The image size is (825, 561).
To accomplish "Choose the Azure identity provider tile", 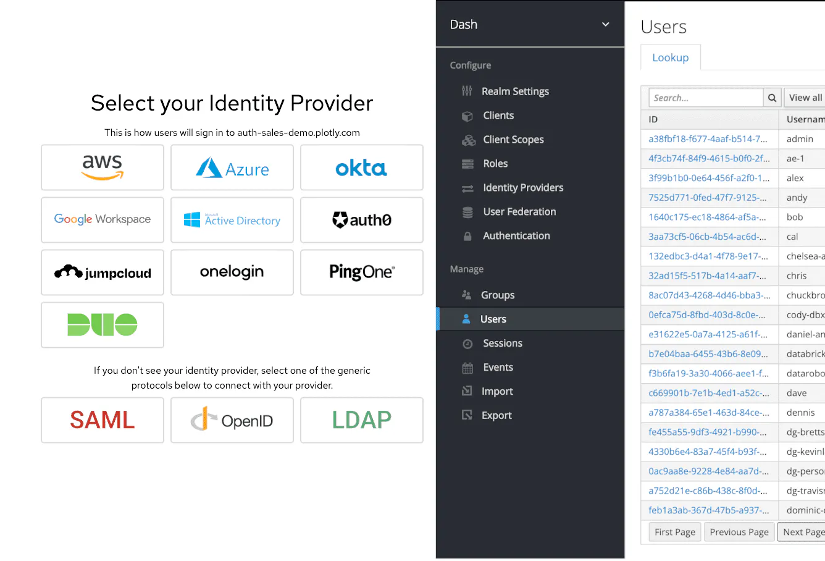I will point(232,167).
